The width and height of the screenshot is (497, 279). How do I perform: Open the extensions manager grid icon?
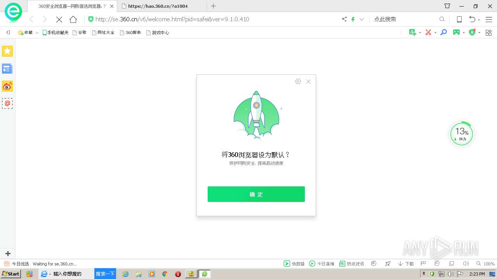[x=488, y=33]
